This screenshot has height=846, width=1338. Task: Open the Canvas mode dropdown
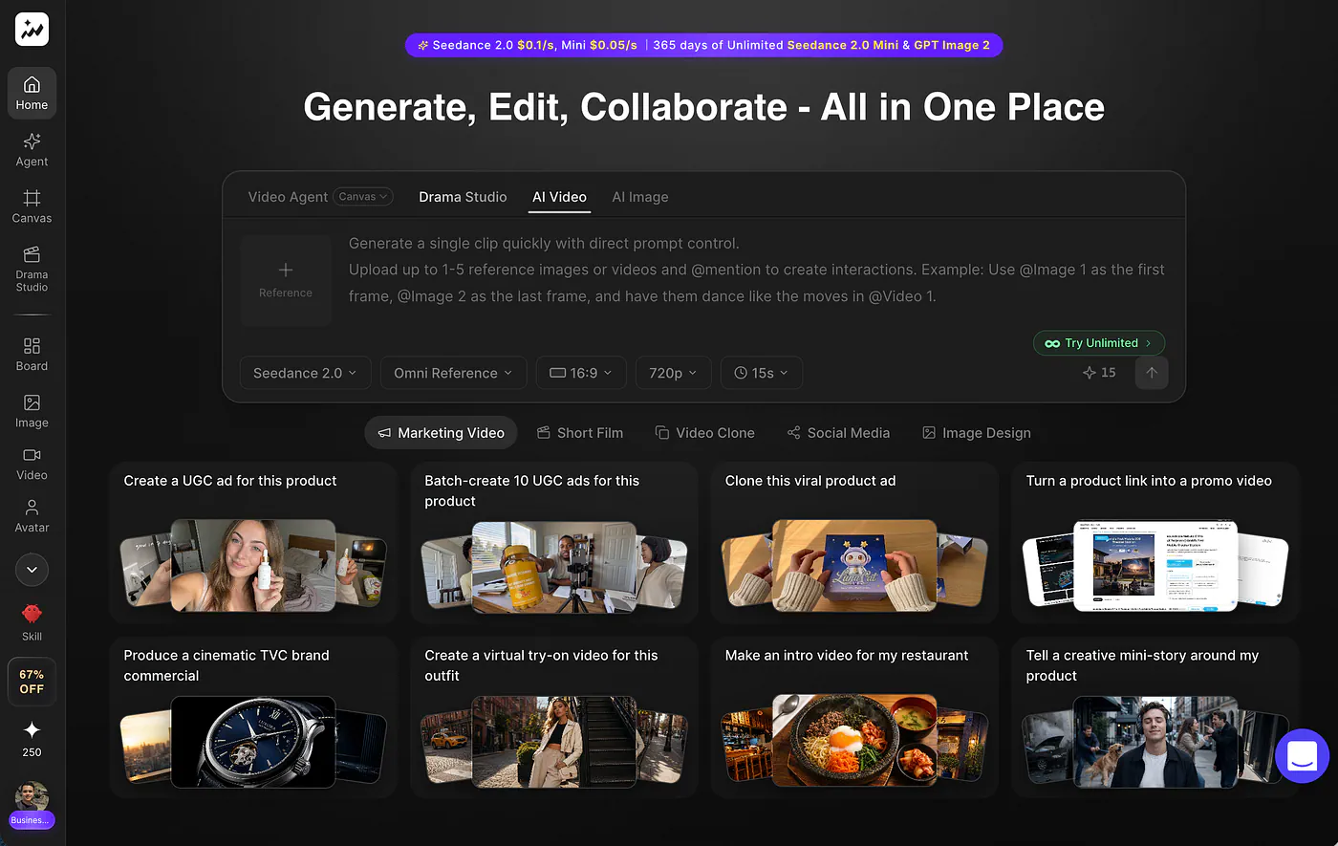point(363,197)
